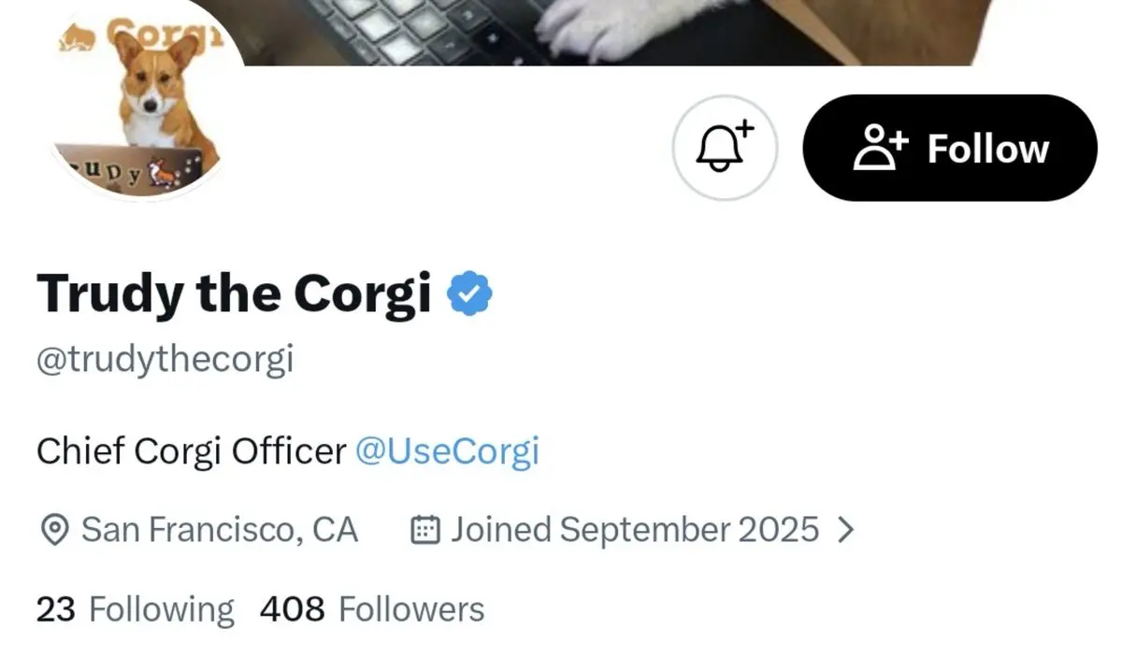Select the San Francisco, CA location text

220,530
